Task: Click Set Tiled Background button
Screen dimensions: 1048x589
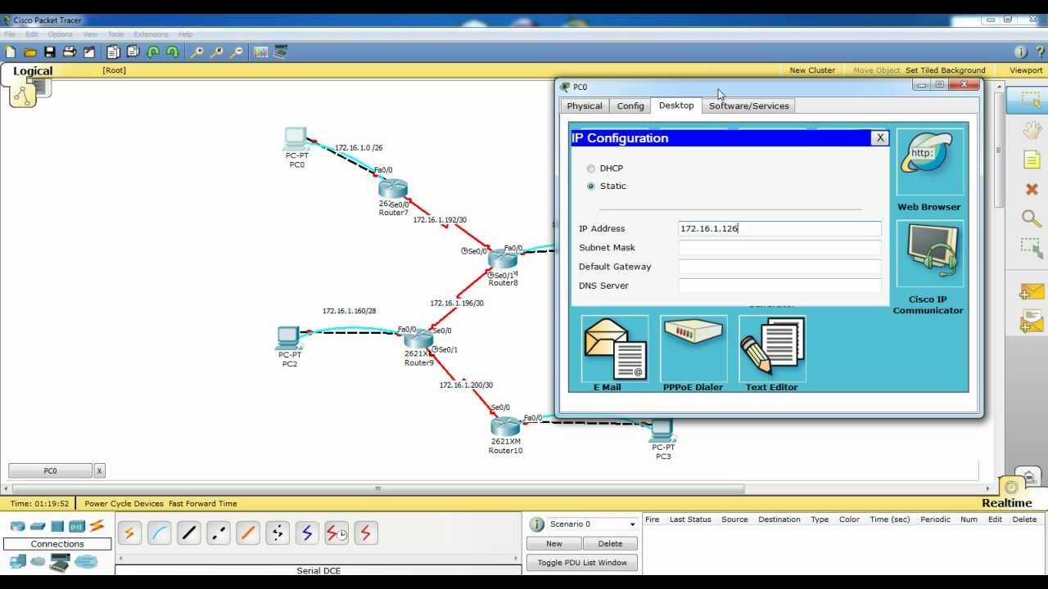Action: 946,70
